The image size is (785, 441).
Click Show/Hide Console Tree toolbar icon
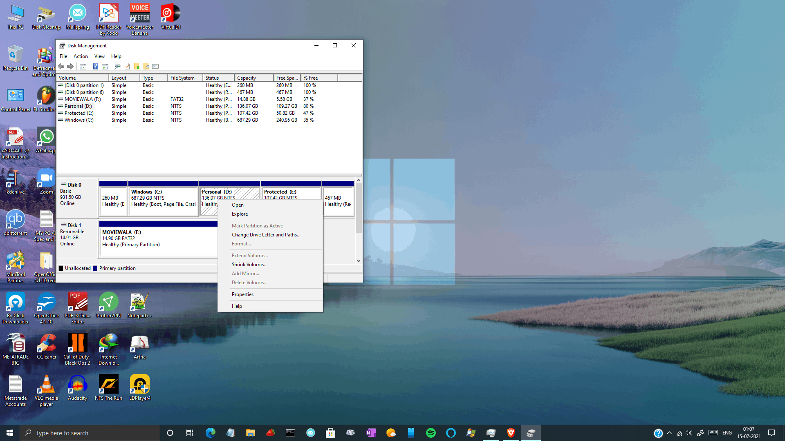click(83, 66)
